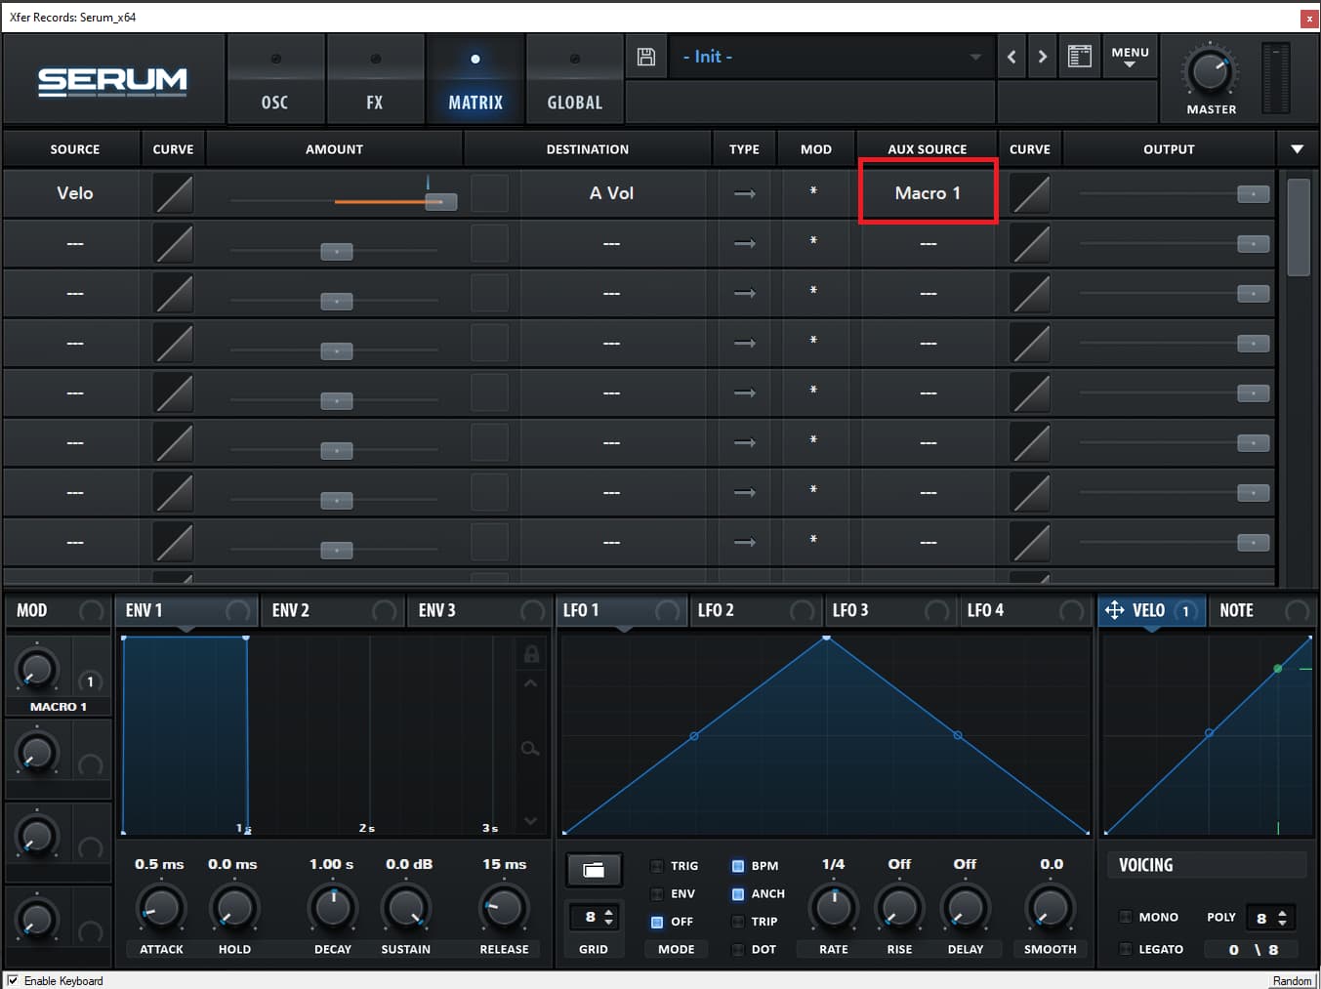Adjust the GRID size stepper
The height and width of the screenshot is (989, 1321).
click(x=609, y=917)
